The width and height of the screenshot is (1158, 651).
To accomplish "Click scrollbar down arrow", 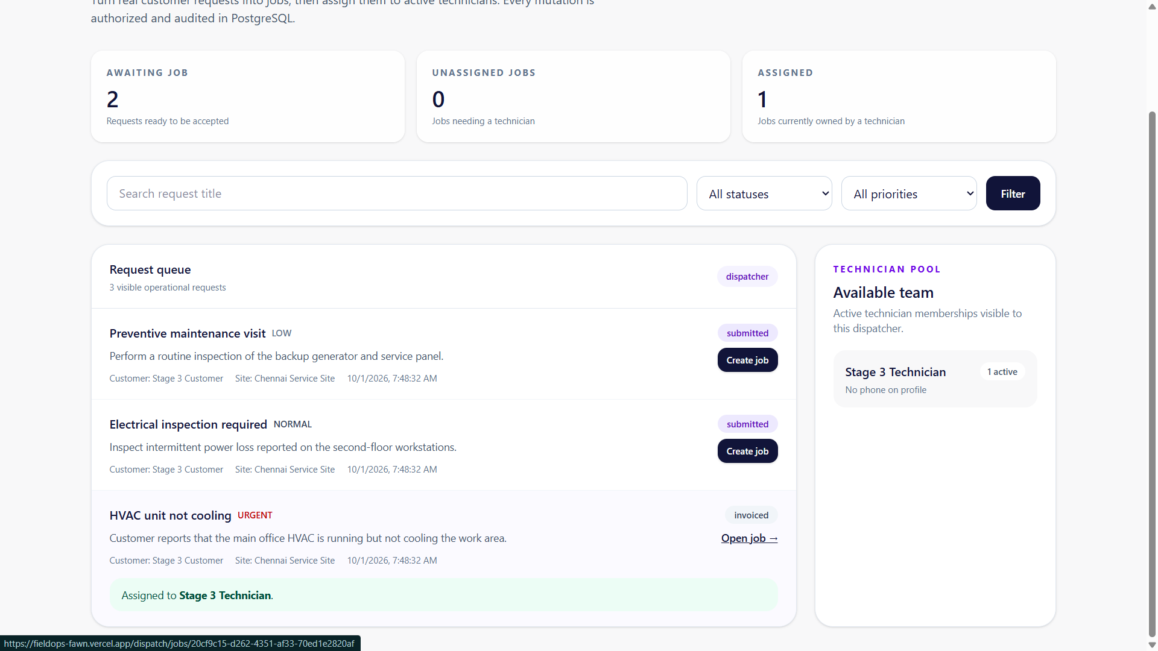I will coord(1152,645).
